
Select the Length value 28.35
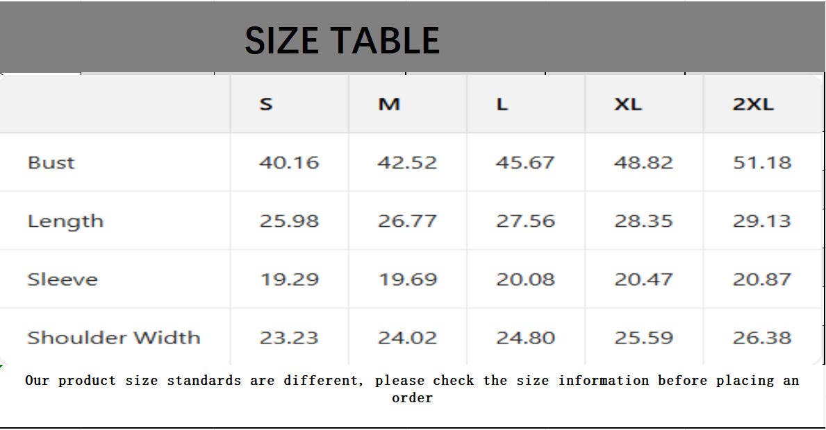(x=643, y=221)
